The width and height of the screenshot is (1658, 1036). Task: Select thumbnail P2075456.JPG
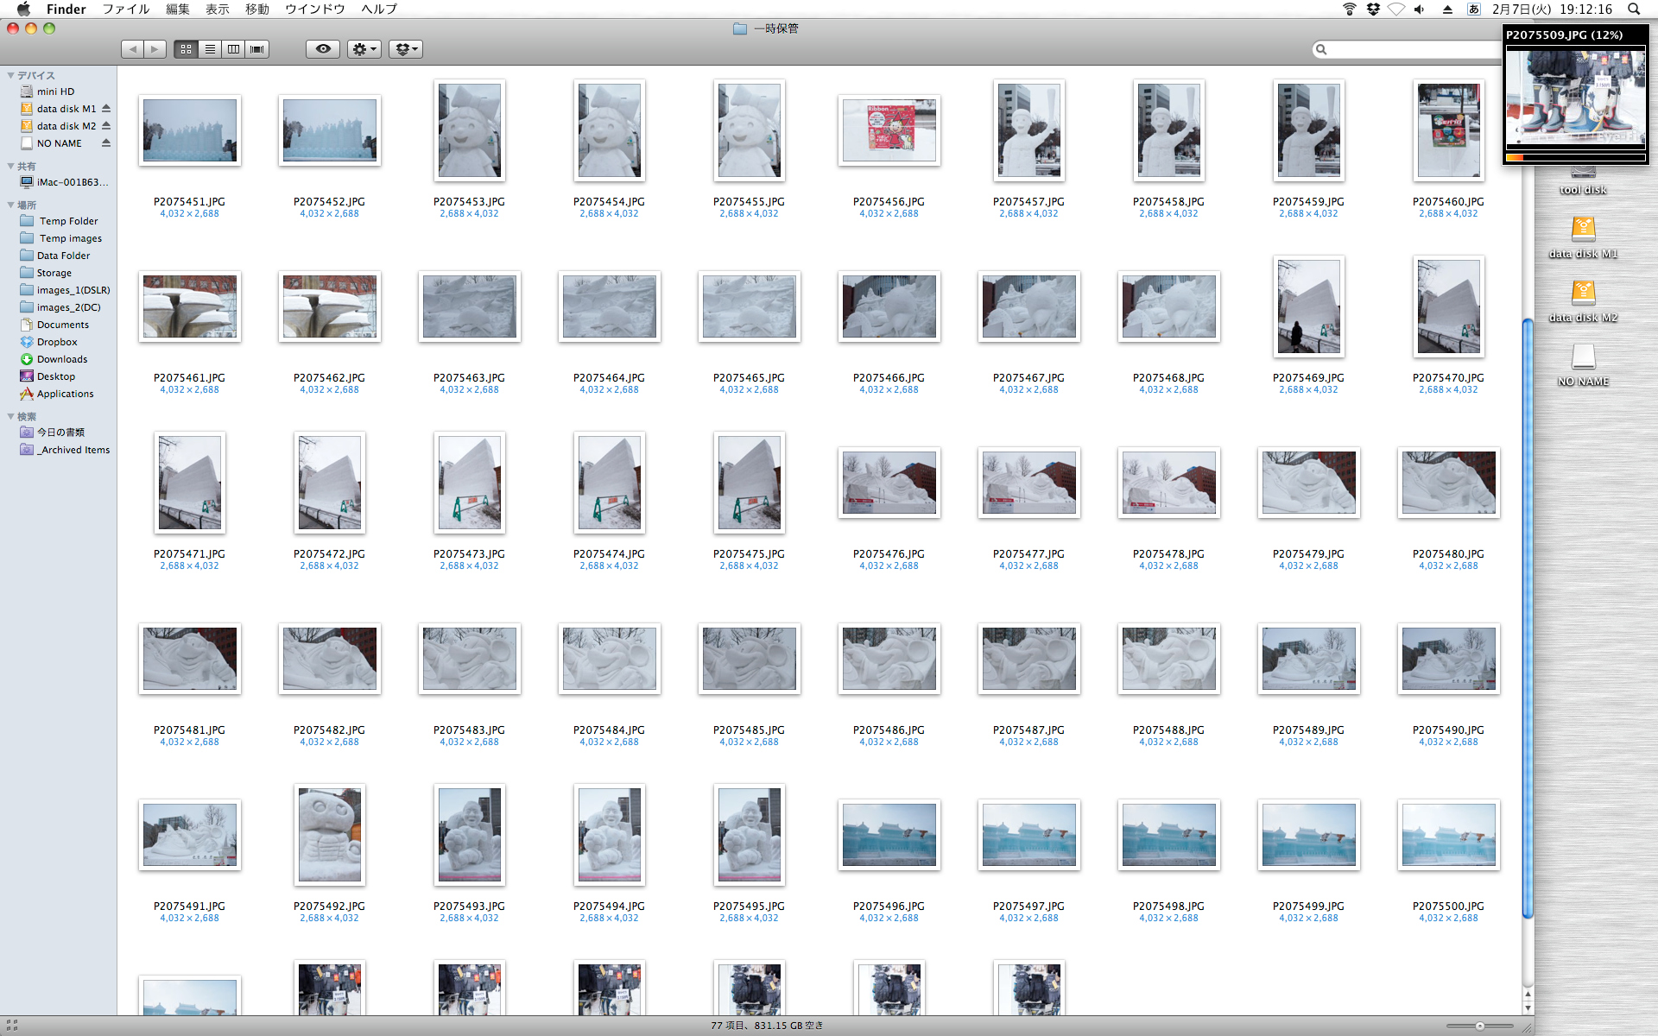tap(889, 130)
